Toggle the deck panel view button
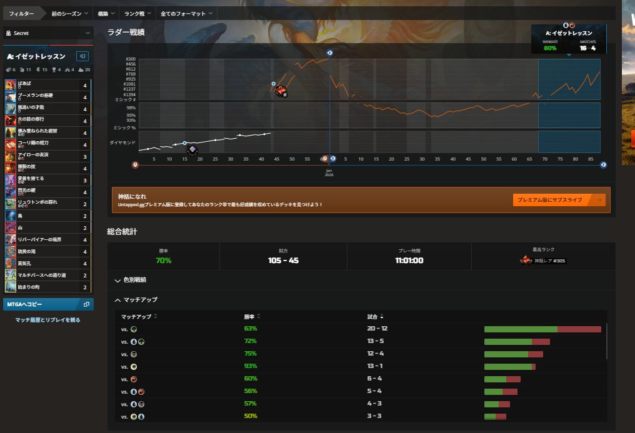635x433 pixels. (x=82, y=56)
